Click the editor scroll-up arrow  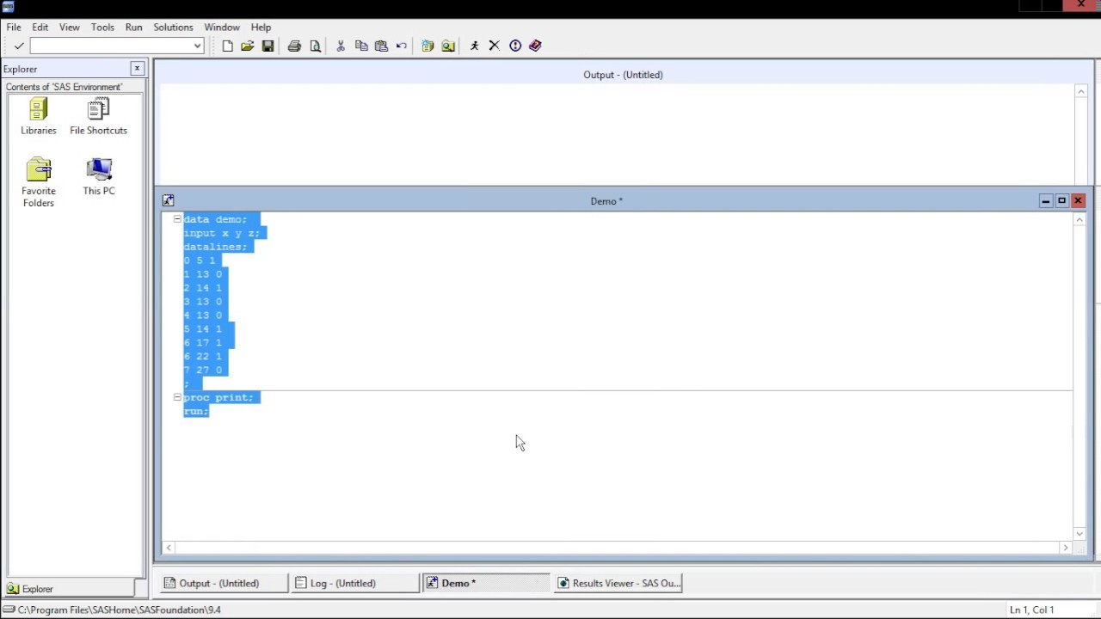pos(1079,220)
